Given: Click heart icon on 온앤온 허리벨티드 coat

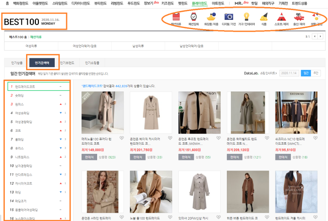Looking at the screenshot, I should pyautogui.click(x=267, y=138).
